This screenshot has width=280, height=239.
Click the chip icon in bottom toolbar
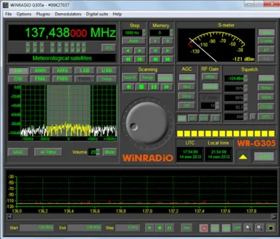271,228
